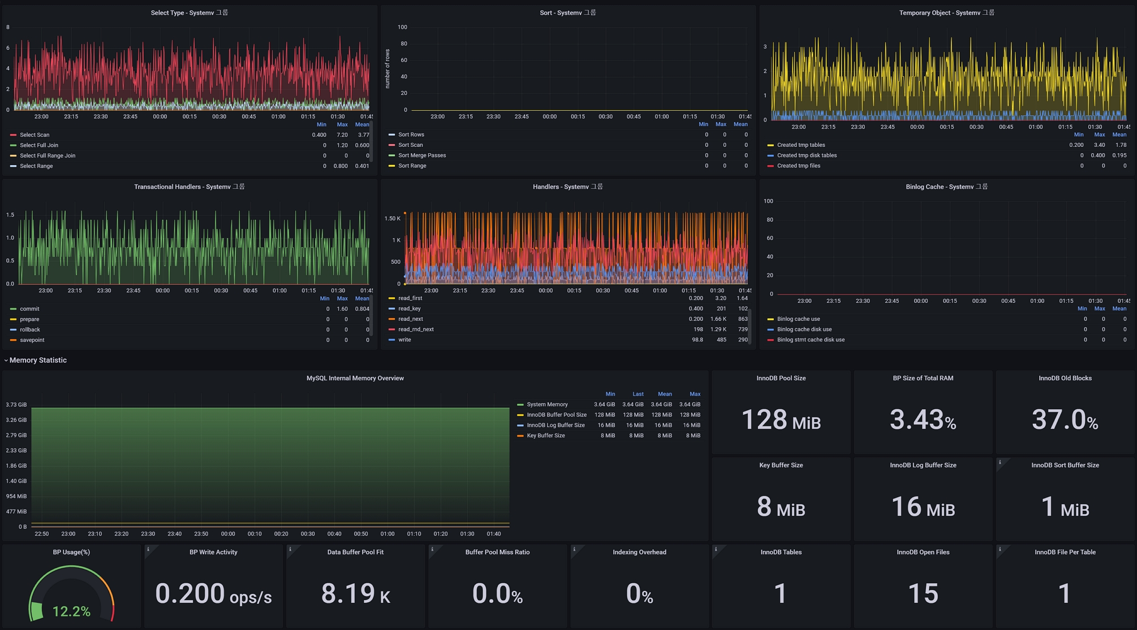Sort Select Type legend by Max column
The width and height of the screenshot is (1137, 630).
[342, 125]
